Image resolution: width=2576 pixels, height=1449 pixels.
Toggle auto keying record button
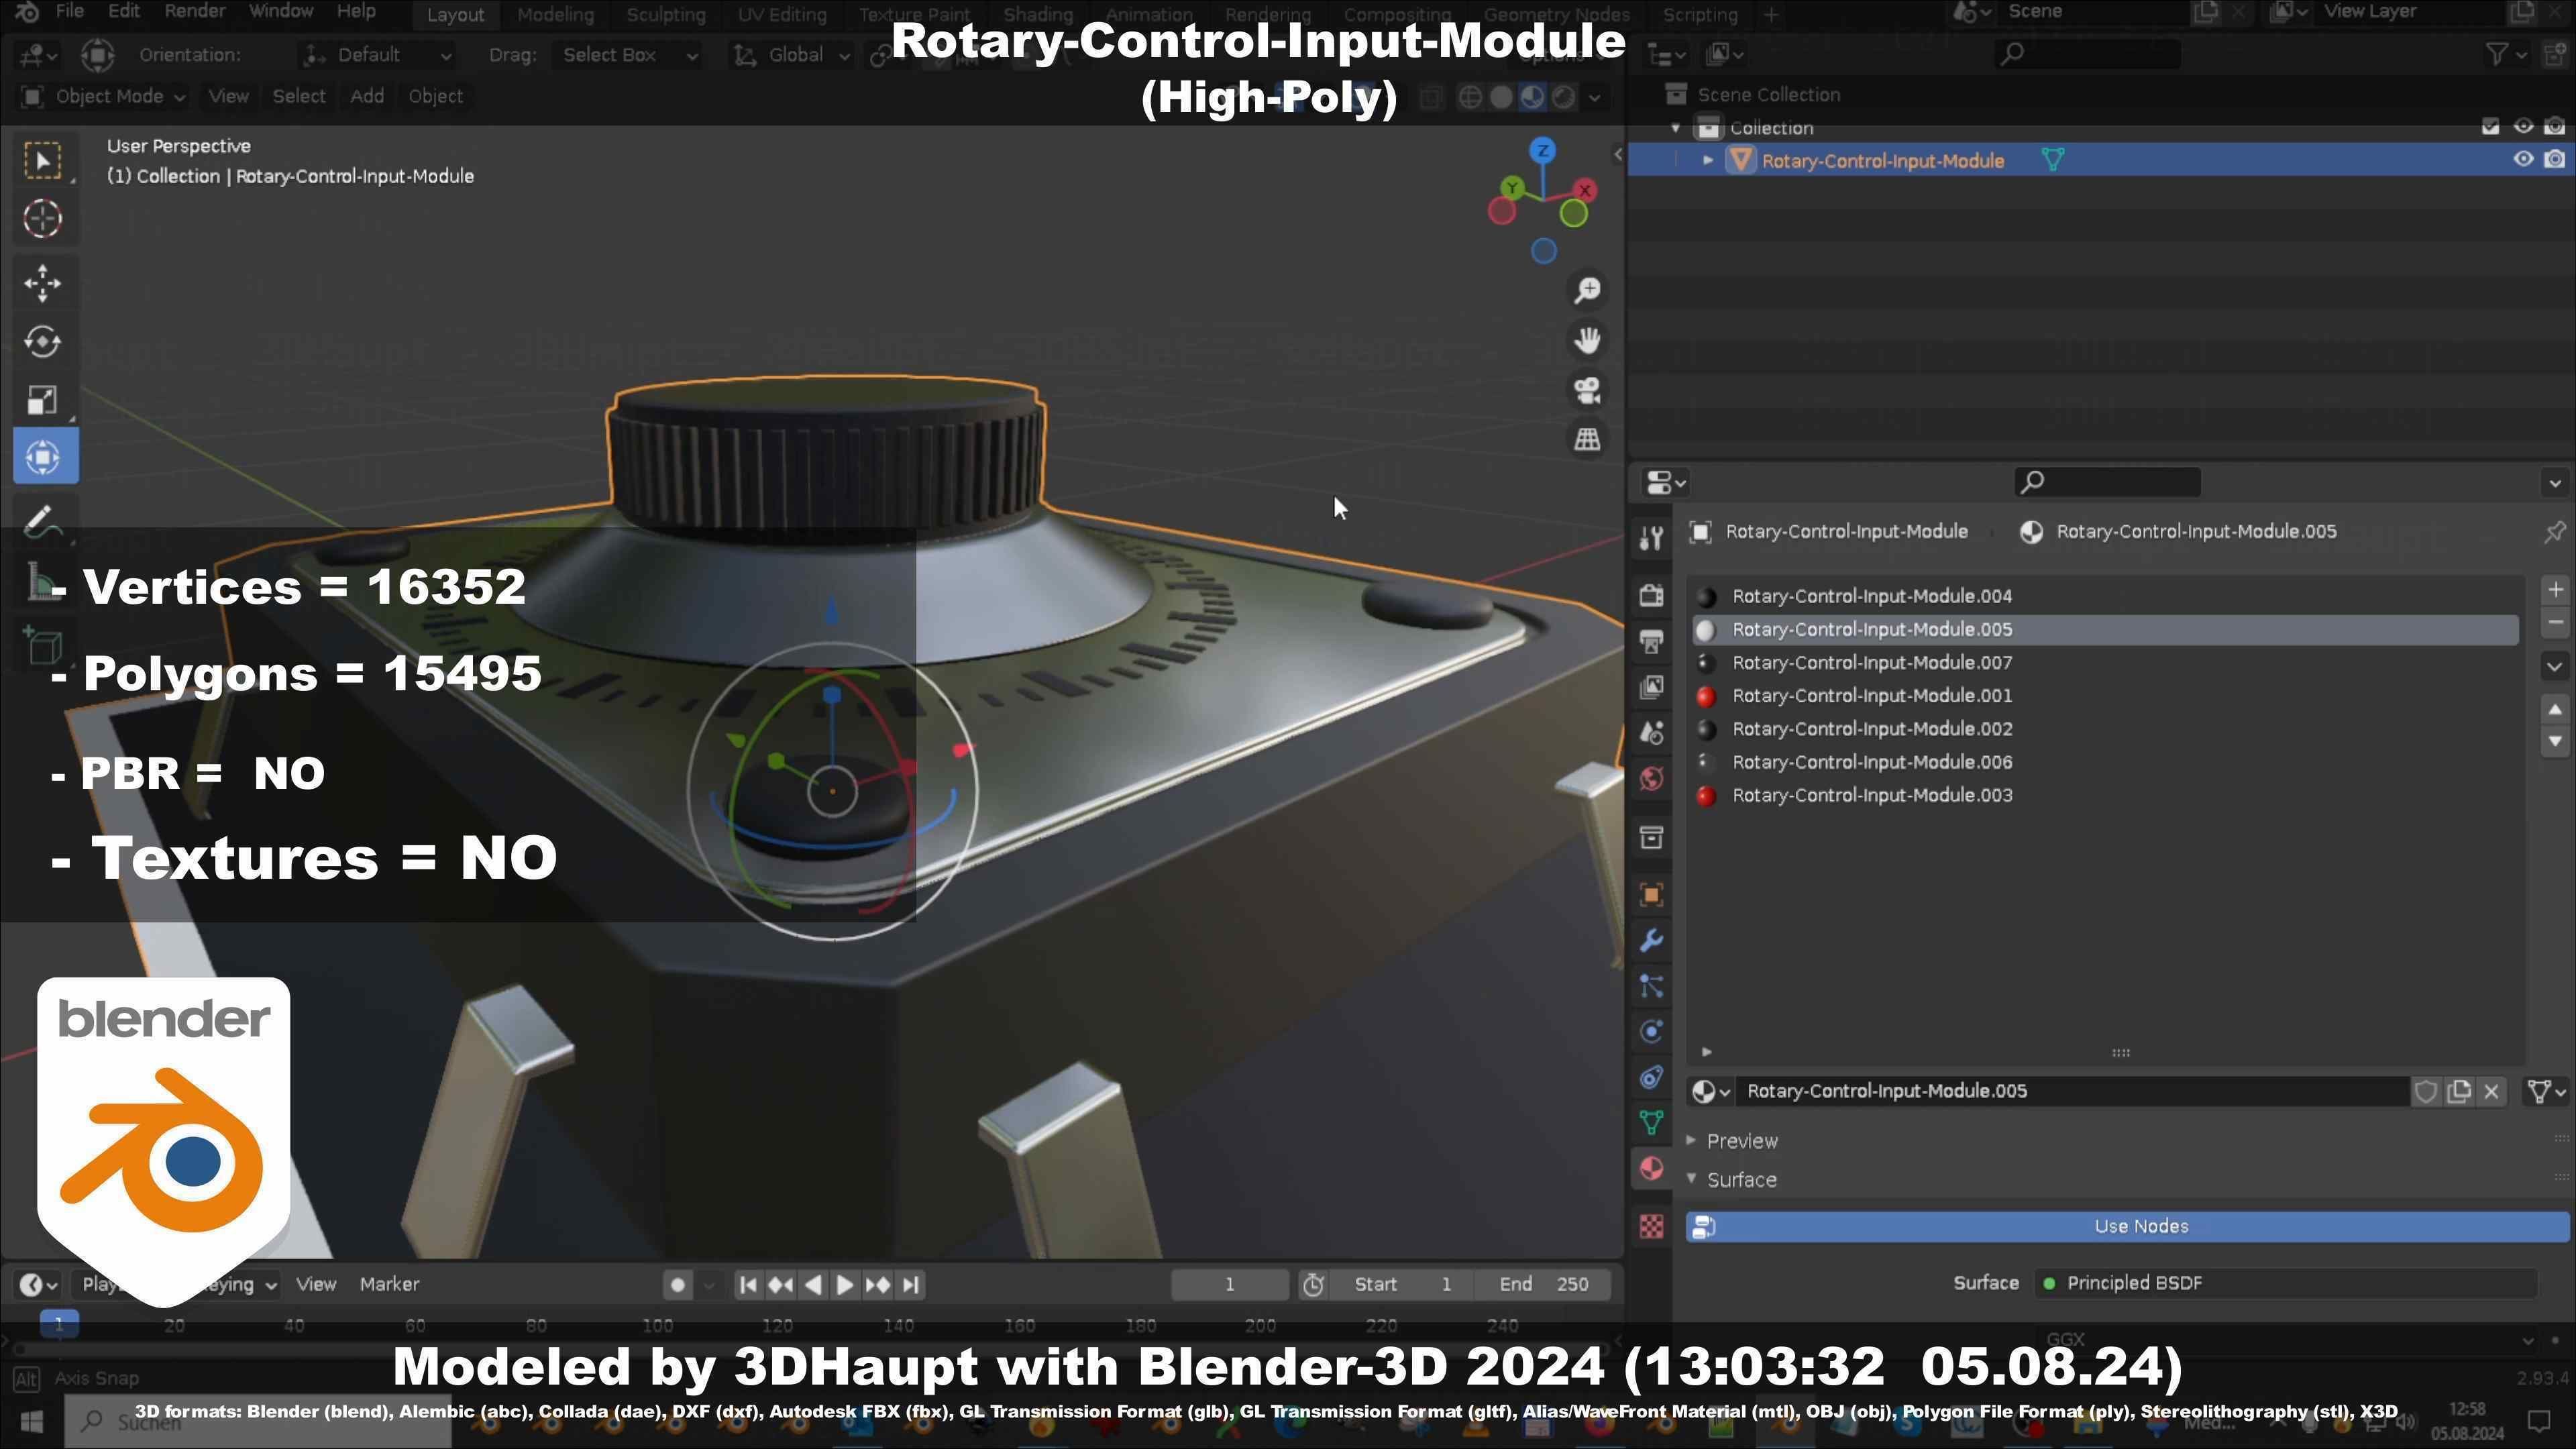(677, 1285)
